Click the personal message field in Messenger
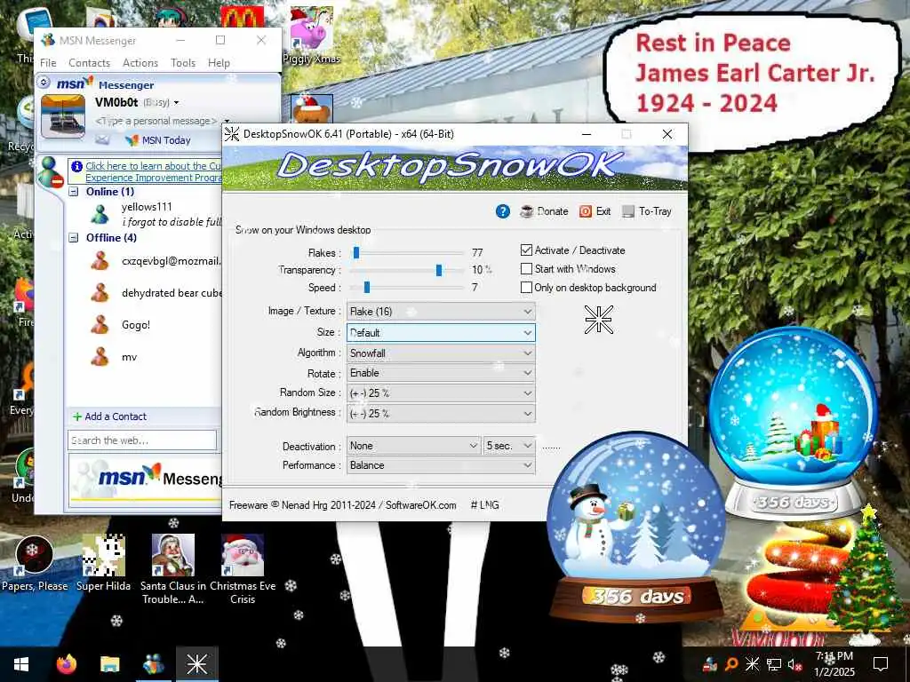This screenshot has width=910, height=682. click(156, 121)
